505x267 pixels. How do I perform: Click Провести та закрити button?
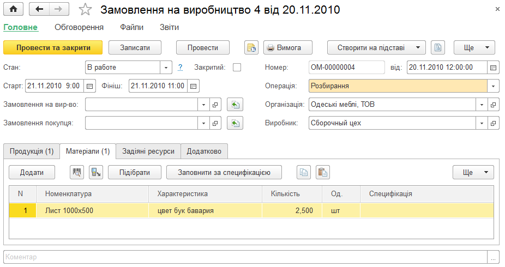coord(53,47)
